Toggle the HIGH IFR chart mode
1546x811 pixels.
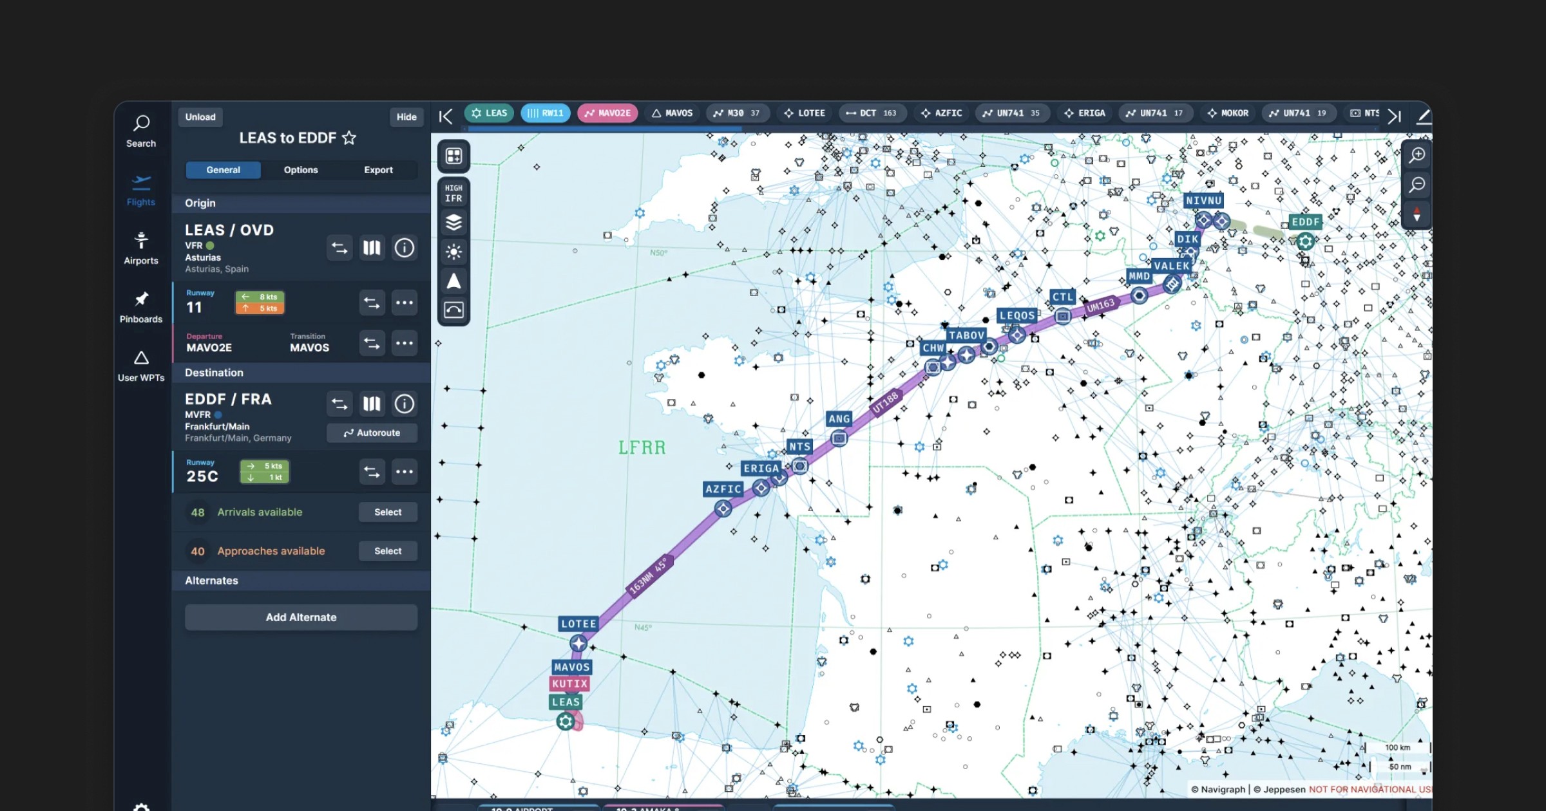(x=453, y=193)
